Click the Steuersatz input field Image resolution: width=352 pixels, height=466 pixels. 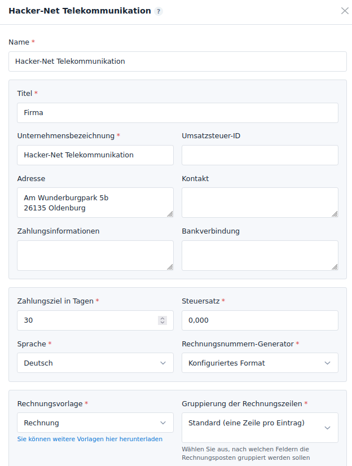[259, 320]
